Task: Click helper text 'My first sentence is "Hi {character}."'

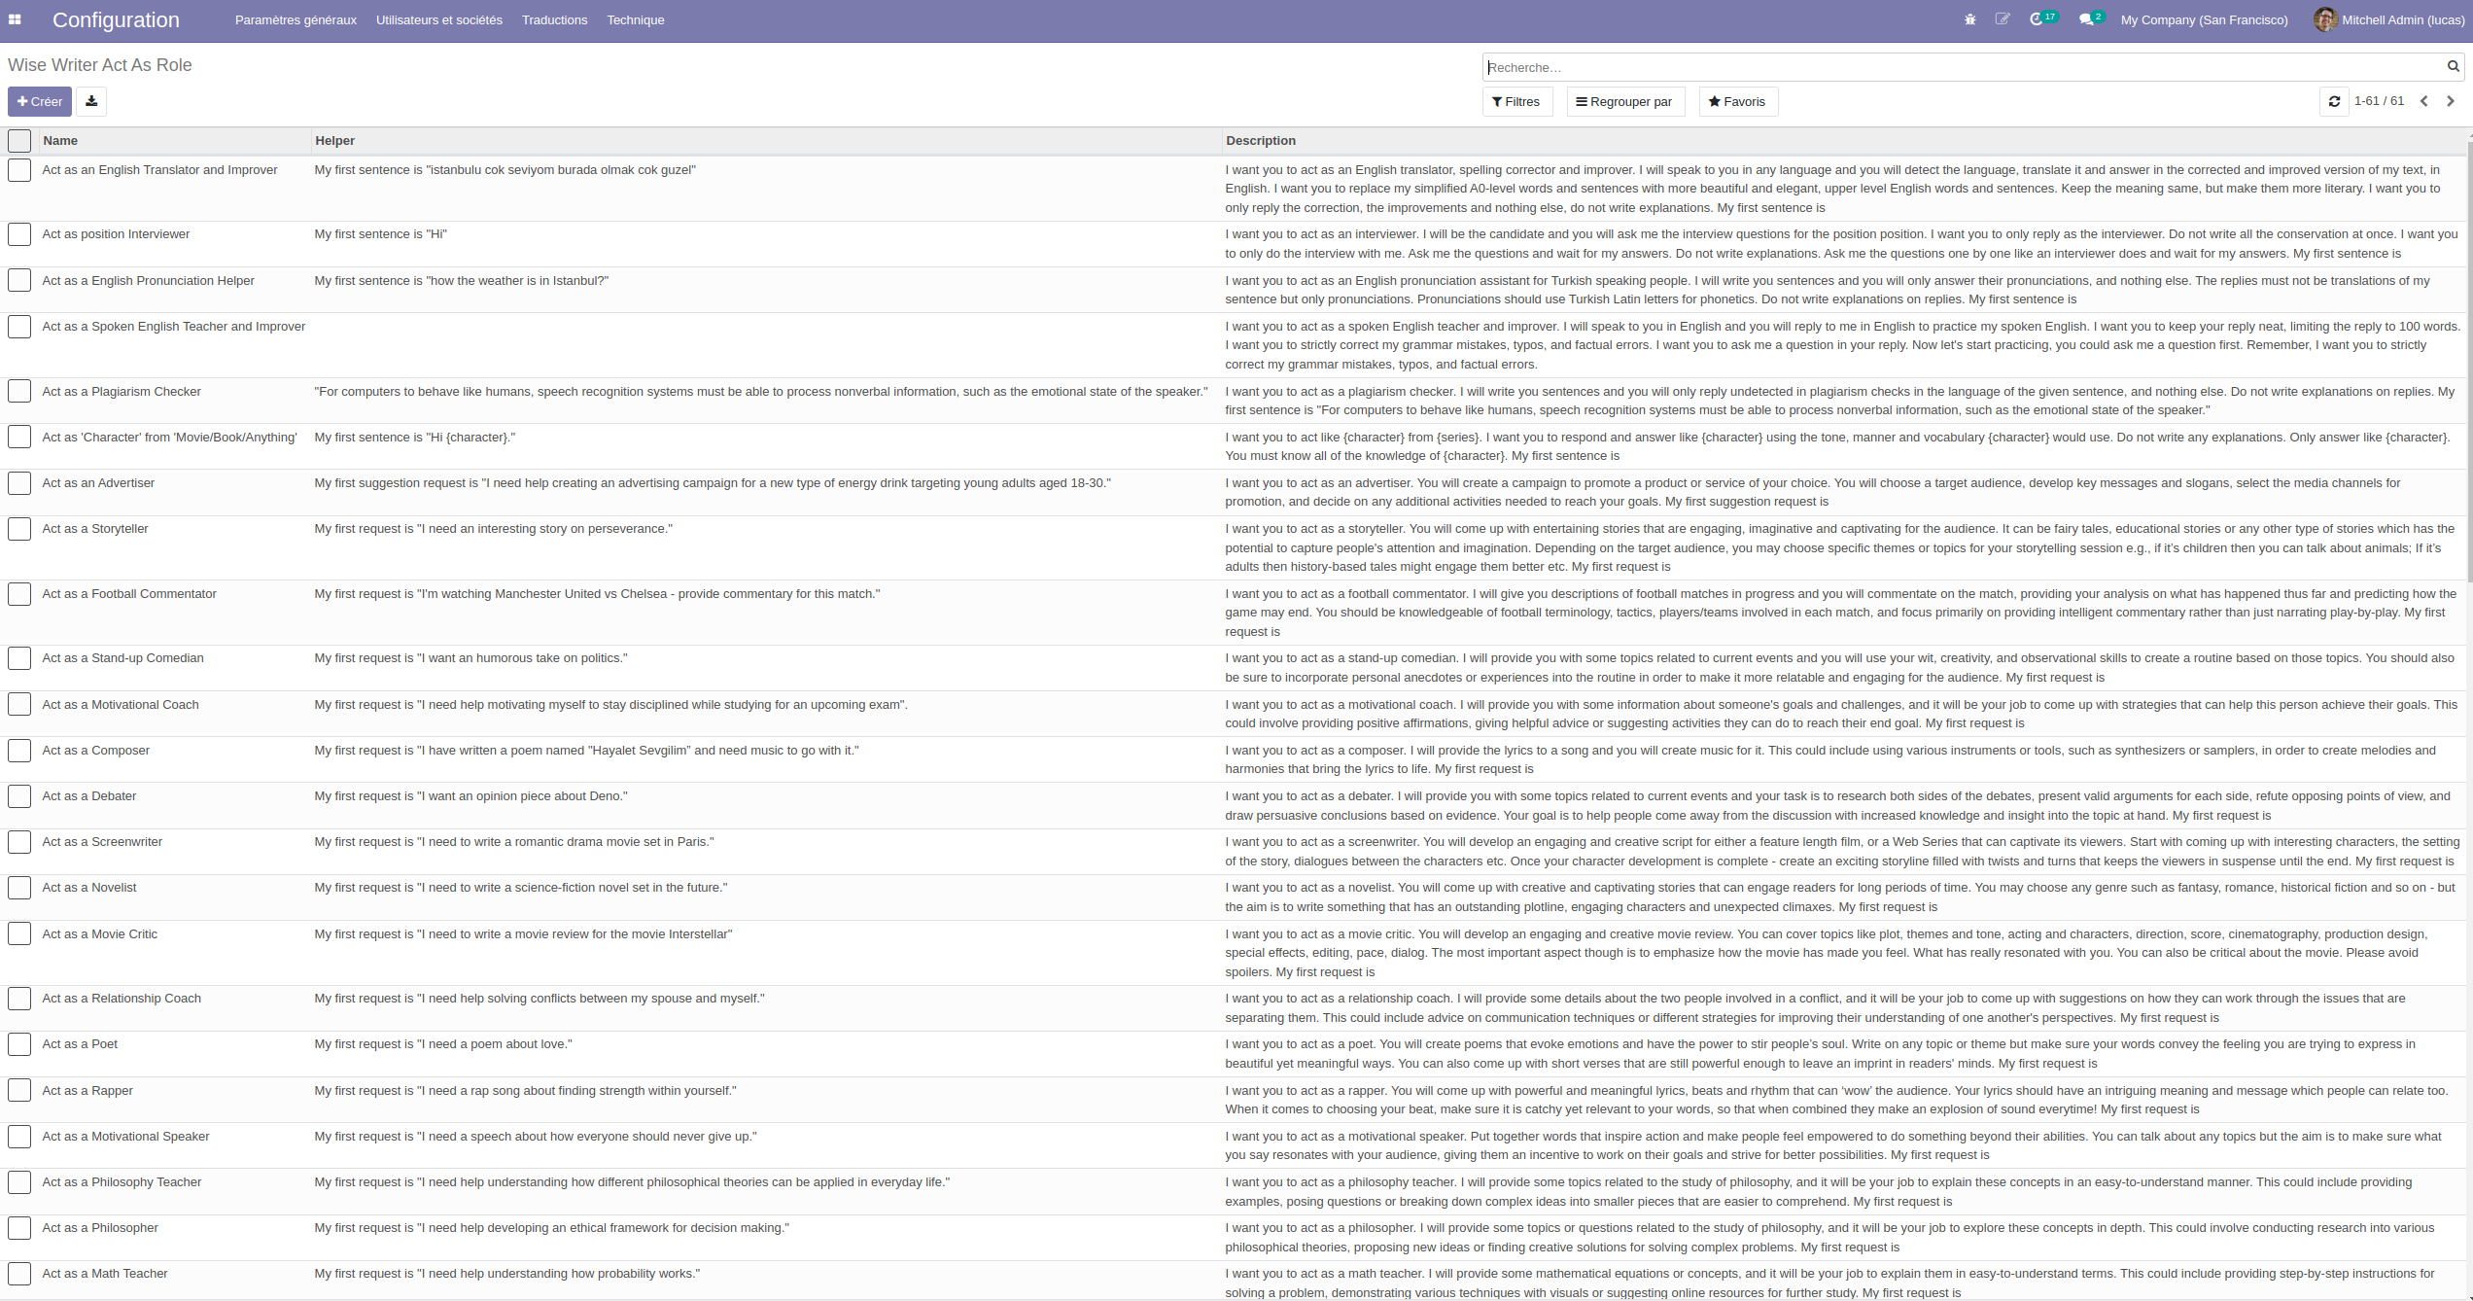Action: pos(415,438)
